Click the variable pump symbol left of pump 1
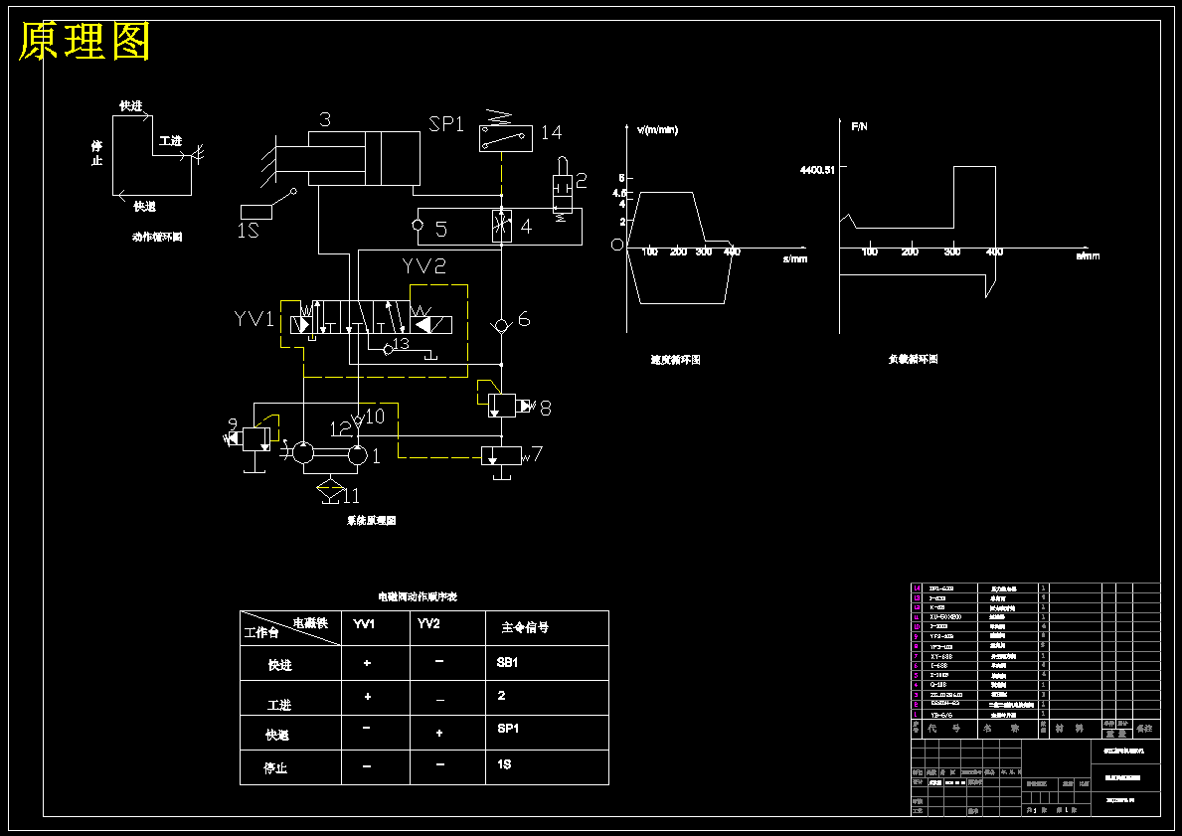The image size is (1182, 836). tap(301, 452)
